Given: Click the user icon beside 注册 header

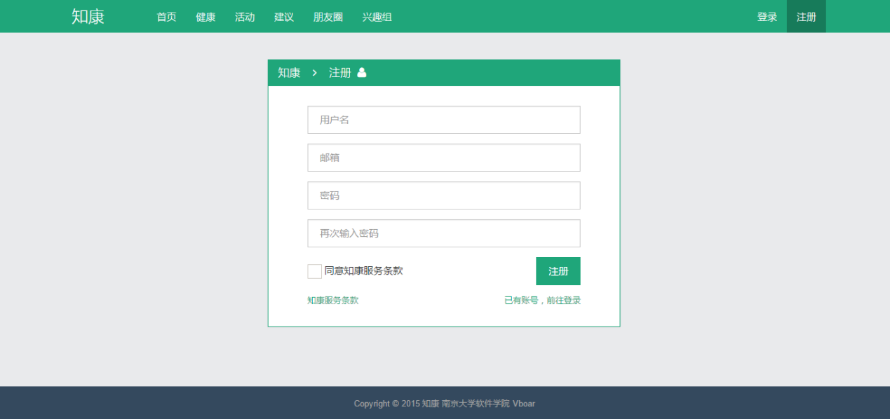Looking at the screenshot, I should point(362,72).
